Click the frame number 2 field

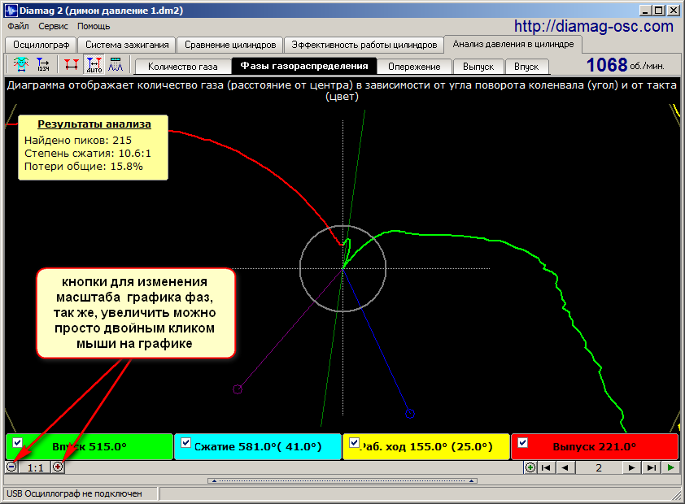coord(599,467)
